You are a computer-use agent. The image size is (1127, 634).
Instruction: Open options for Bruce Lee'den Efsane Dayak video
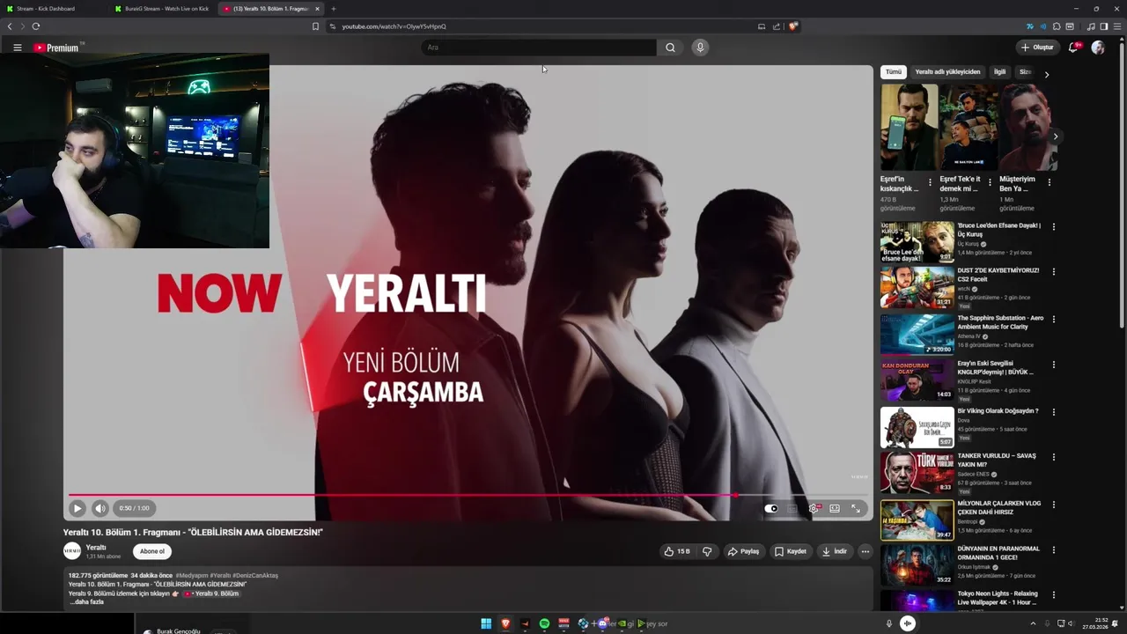coord(1054,227)
